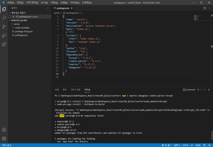This screenshot has height=147, width=213.
Task: Change LF end of line sequence
Action: pyautogui.click(x=192, y=145)
